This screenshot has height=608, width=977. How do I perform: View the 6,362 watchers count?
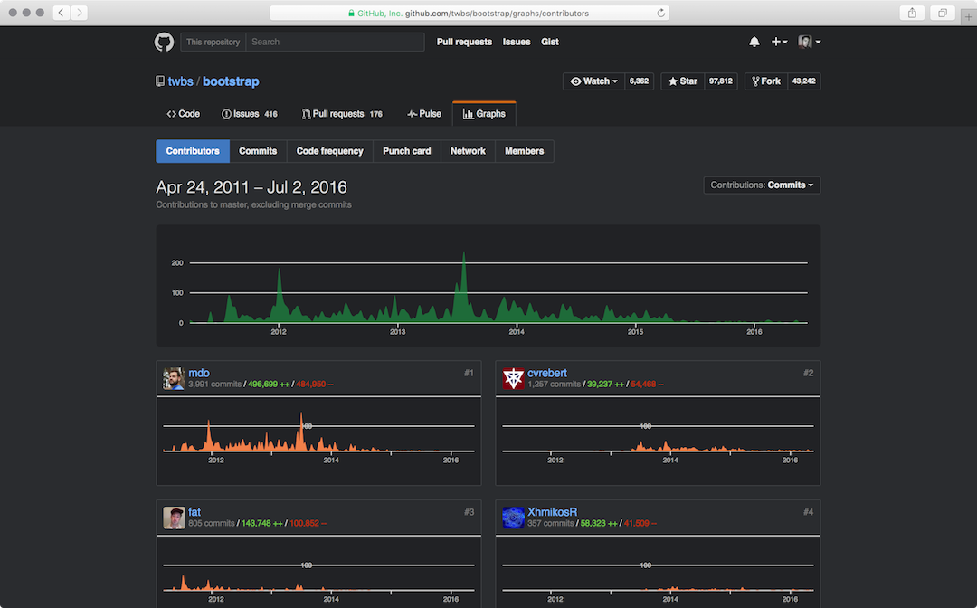pos(639,81)
